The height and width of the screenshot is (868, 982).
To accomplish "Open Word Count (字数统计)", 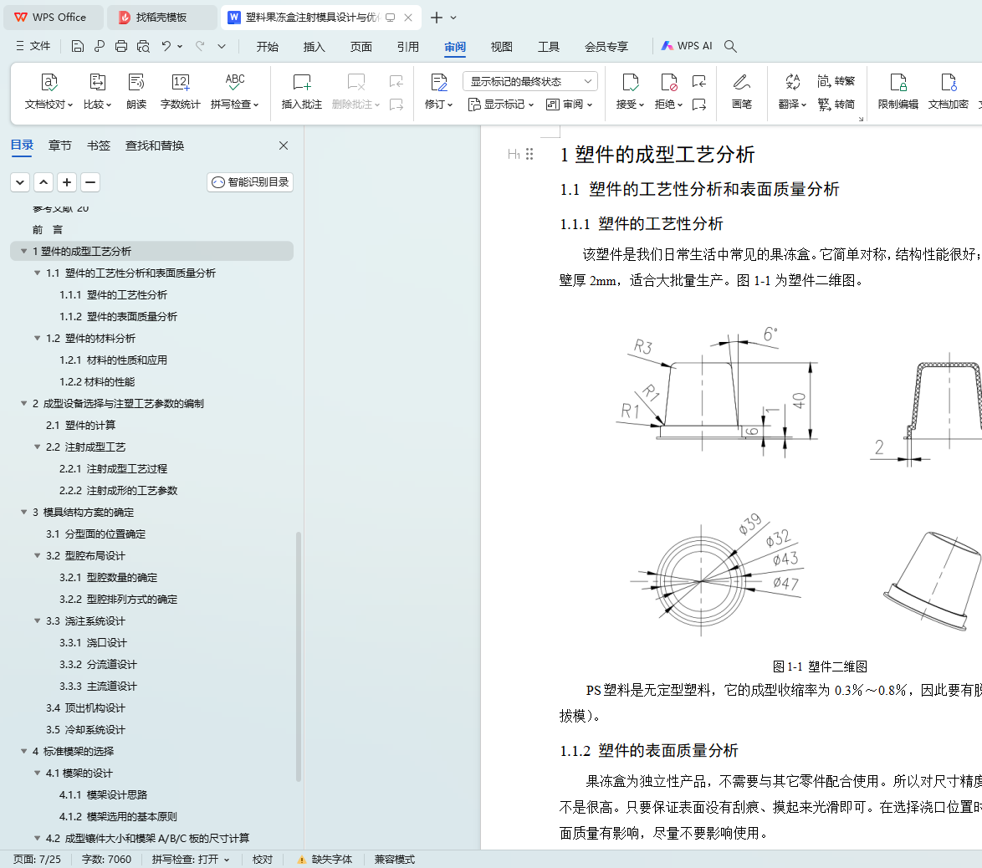I will click(x=181, y=91).
